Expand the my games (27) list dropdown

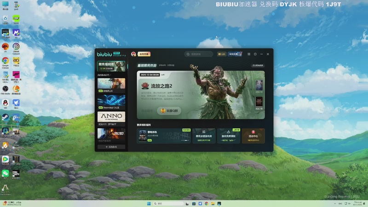104,75
